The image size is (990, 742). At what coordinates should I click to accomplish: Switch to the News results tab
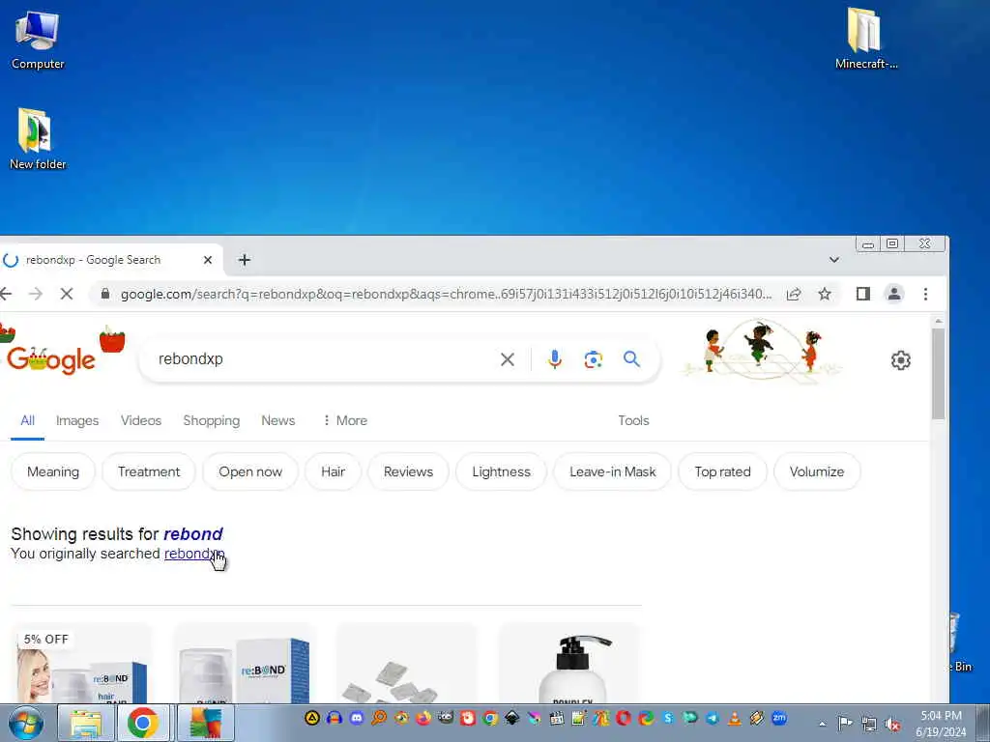(x=277, y=420)
